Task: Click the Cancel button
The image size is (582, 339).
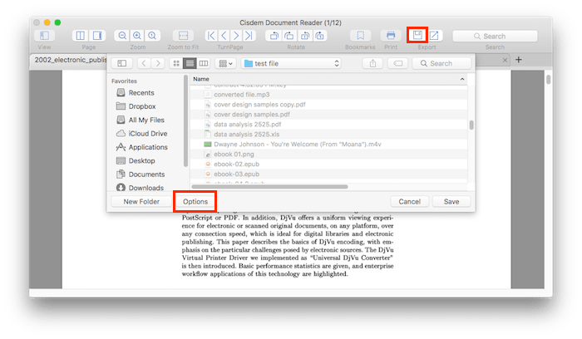Action: tap(409, 201)
